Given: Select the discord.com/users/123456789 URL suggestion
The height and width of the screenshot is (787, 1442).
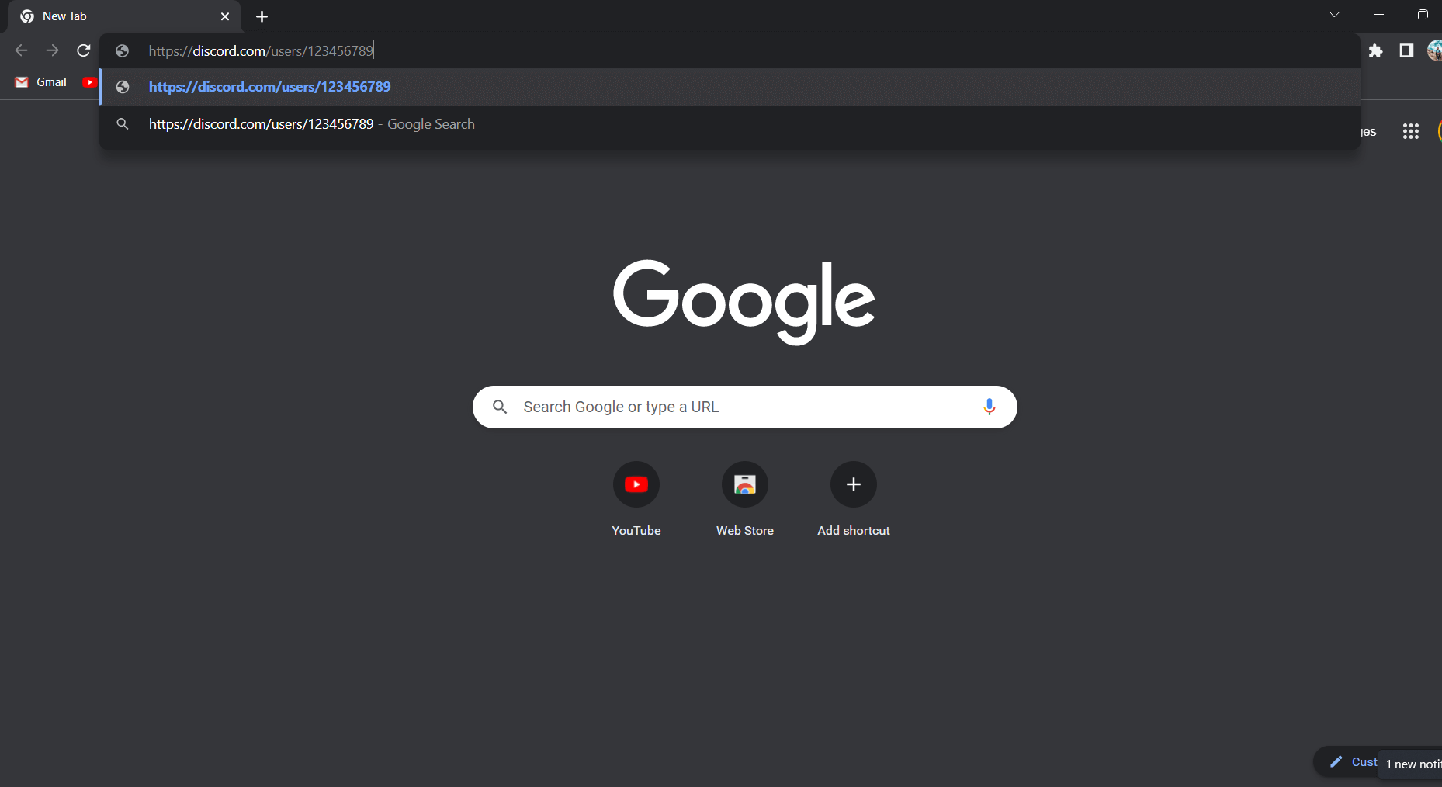Looking at the screenshot, I should tap(269, 86).
